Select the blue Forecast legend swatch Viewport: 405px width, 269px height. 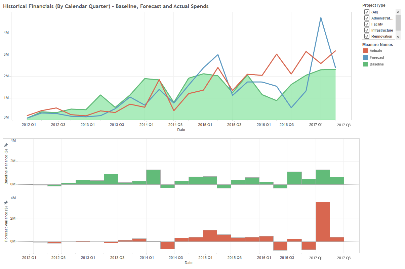click(366, 57)
